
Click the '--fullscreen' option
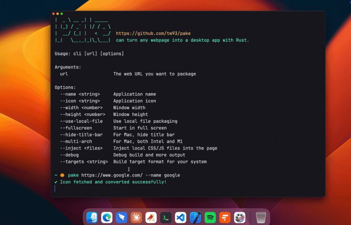(x=76, y=128)
